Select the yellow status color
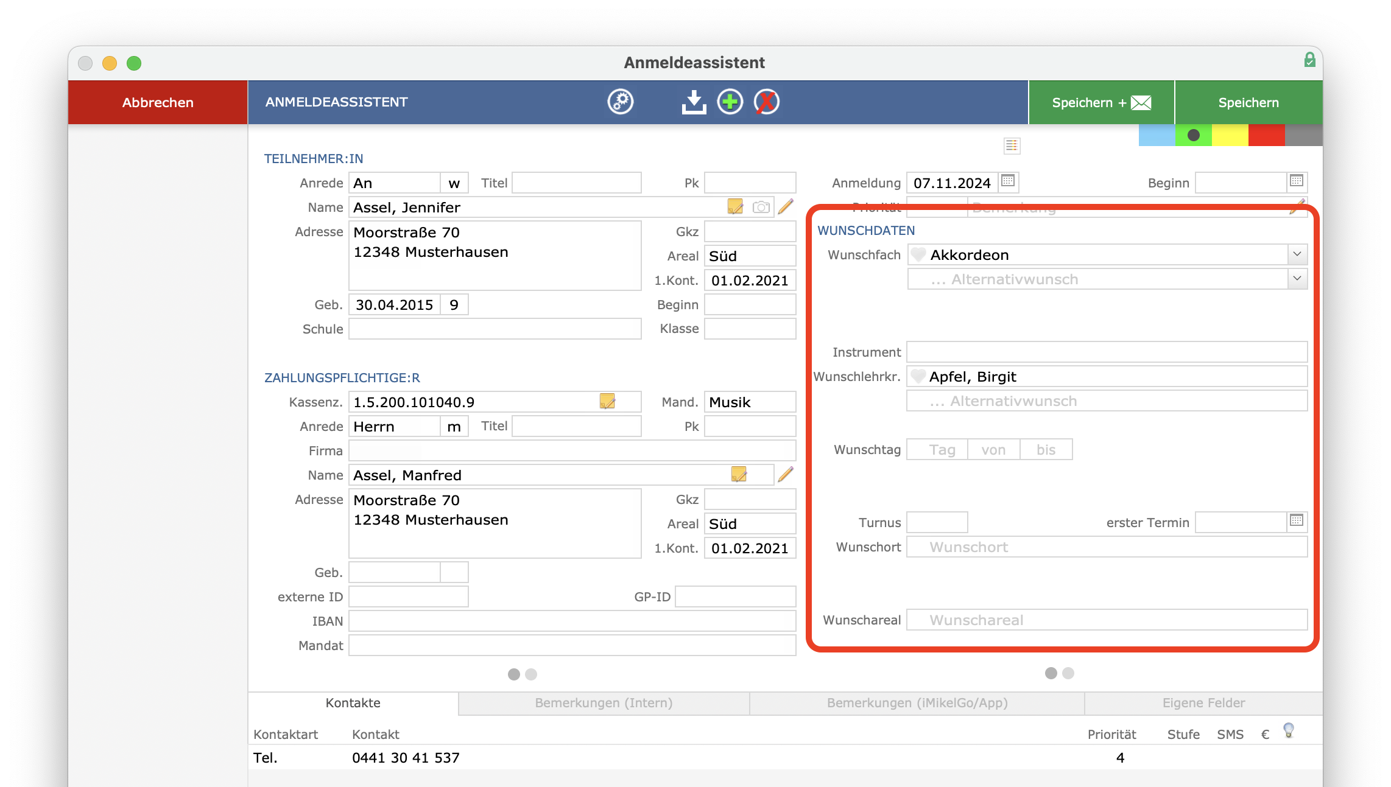The image size is (1391, 787). (x=1230, y=135)
